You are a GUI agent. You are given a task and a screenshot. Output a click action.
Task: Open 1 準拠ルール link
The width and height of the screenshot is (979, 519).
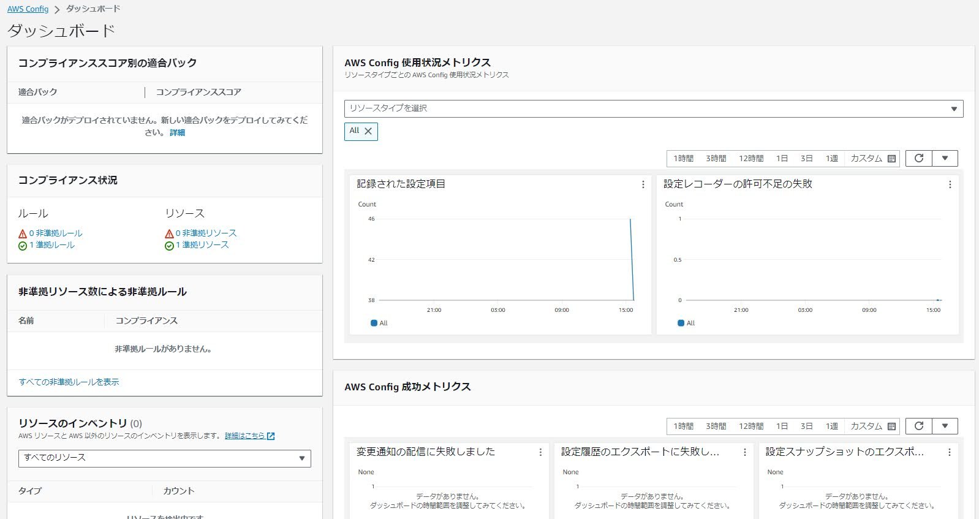[52, 245]
